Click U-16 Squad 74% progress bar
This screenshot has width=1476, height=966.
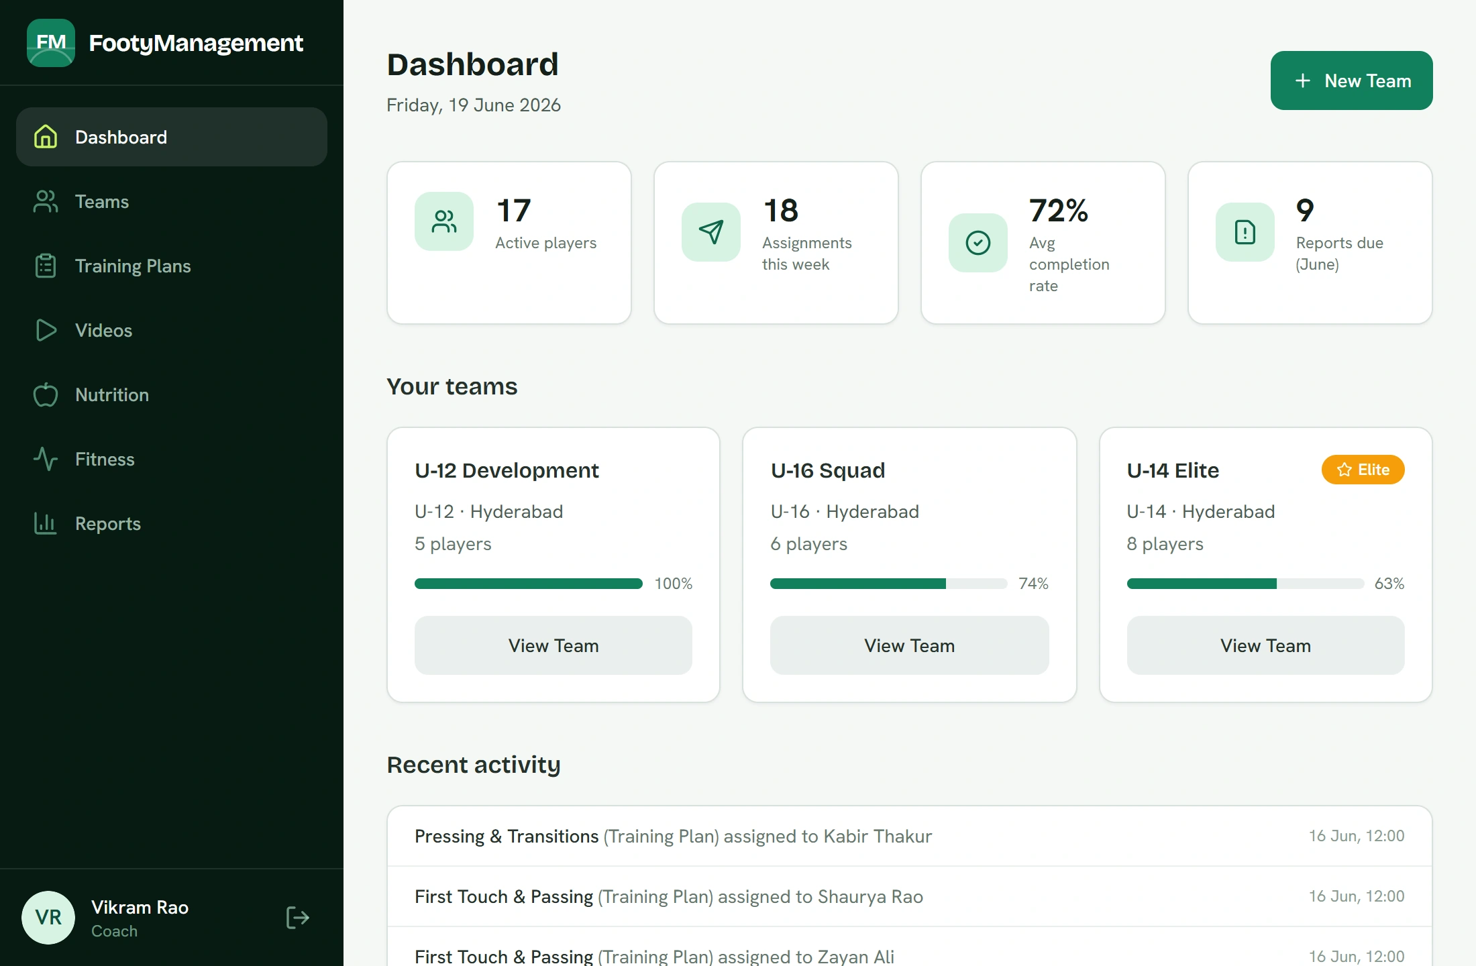click(x=889, y=584)
